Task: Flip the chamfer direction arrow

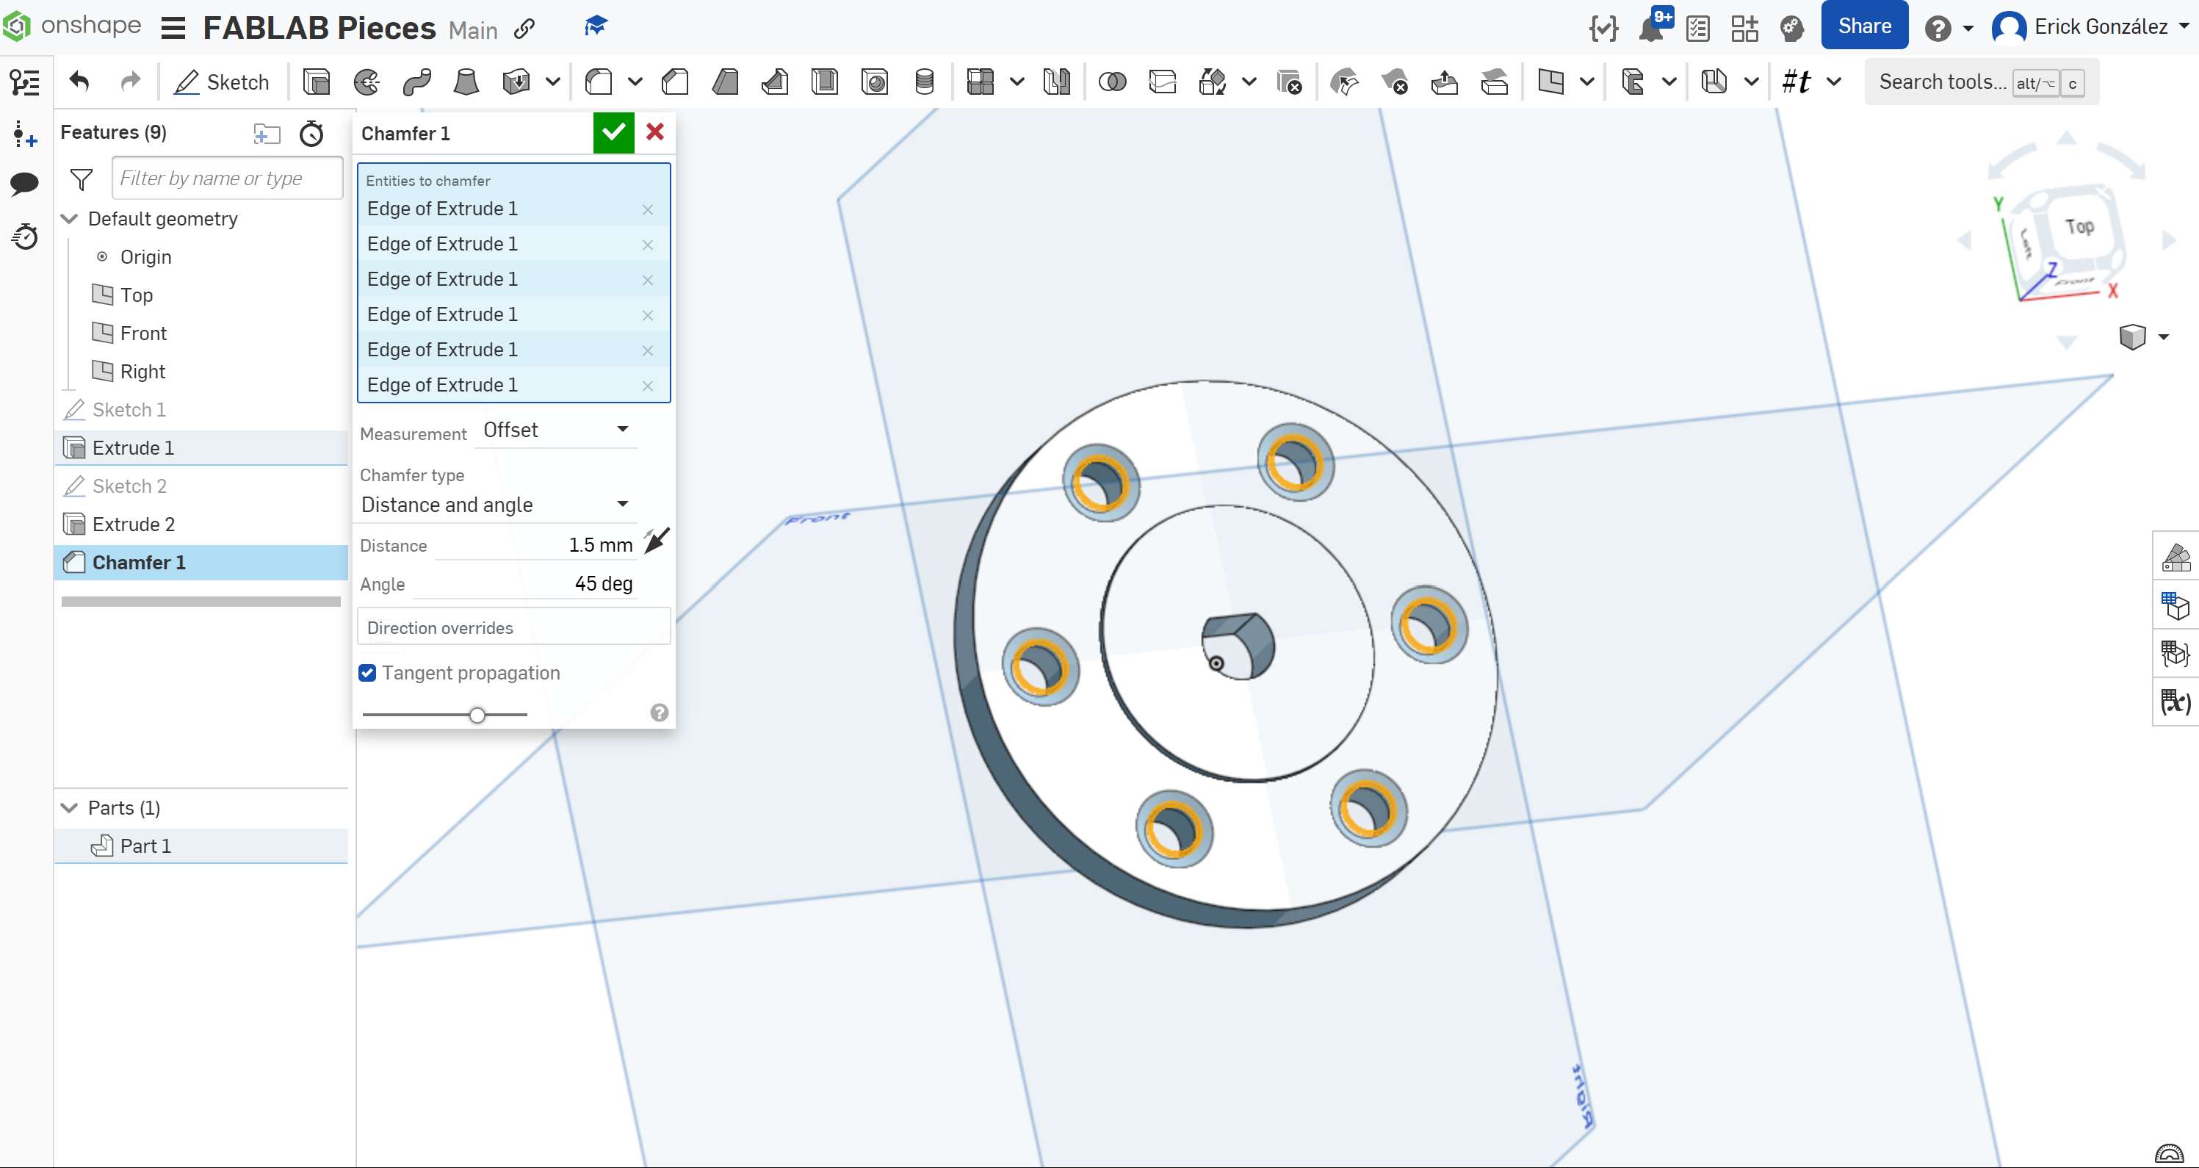Action: 657,541
